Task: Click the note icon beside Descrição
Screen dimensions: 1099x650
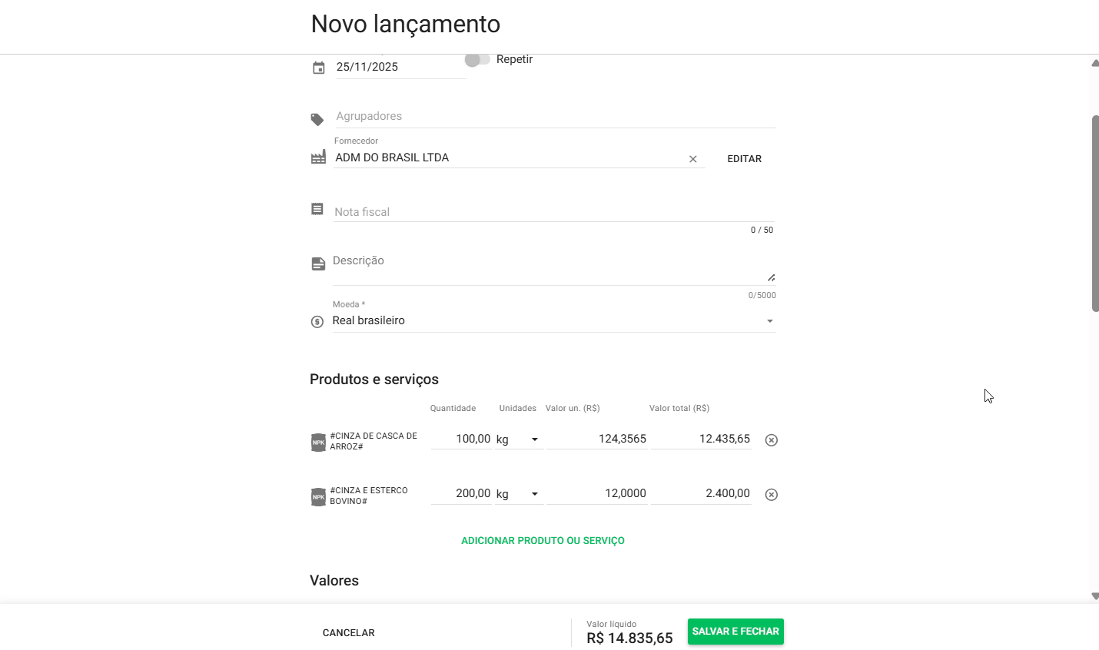Action: pyautogui.click(x=318, y=264)
